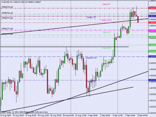Screen dimensions: 156x117
Task: Click 0.81920 on the price axis
Action: pos(153,107)
